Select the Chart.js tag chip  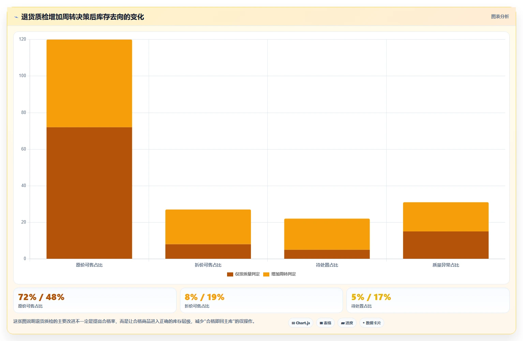click(301, 323)
